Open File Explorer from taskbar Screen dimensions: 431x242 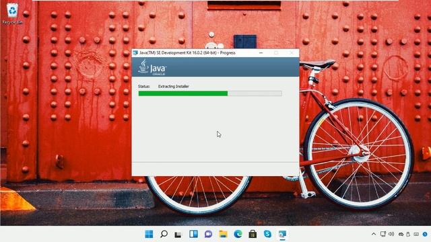tap(223, 234)
